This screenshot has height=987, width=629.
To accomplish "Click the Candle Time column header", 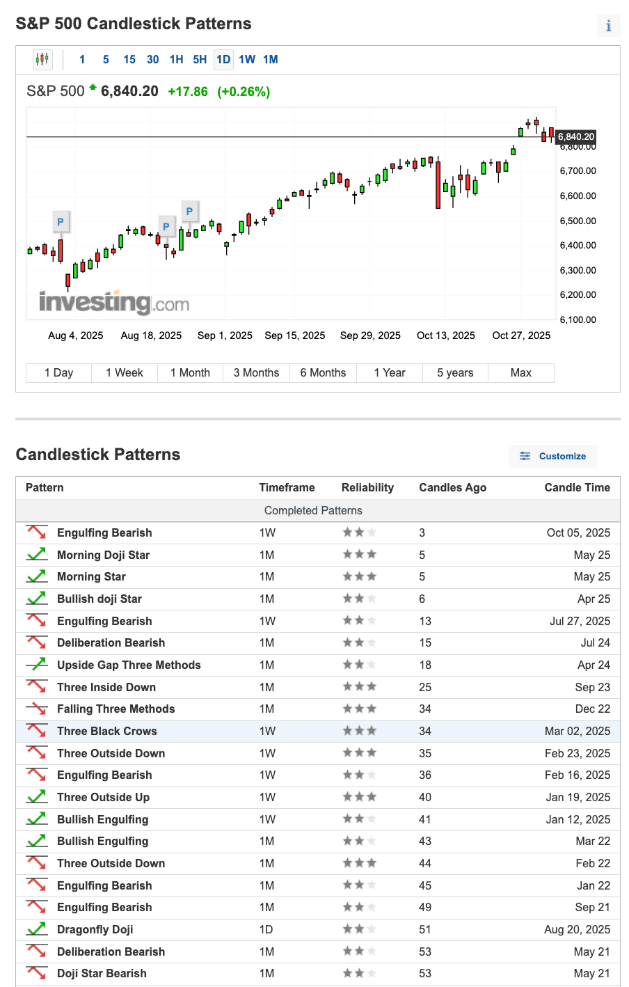I will coord(577,487).
